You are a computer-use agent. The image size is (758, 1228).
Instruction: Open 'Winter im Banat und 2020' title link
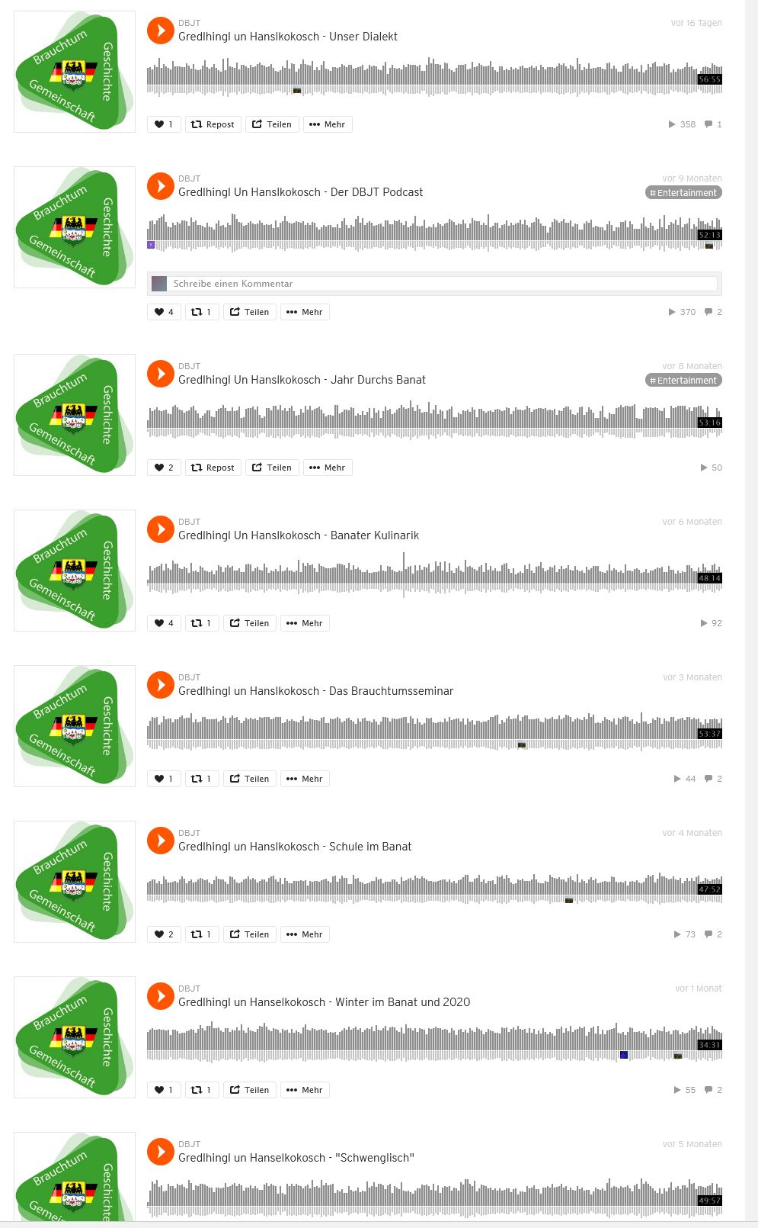tap(324, 1002)
